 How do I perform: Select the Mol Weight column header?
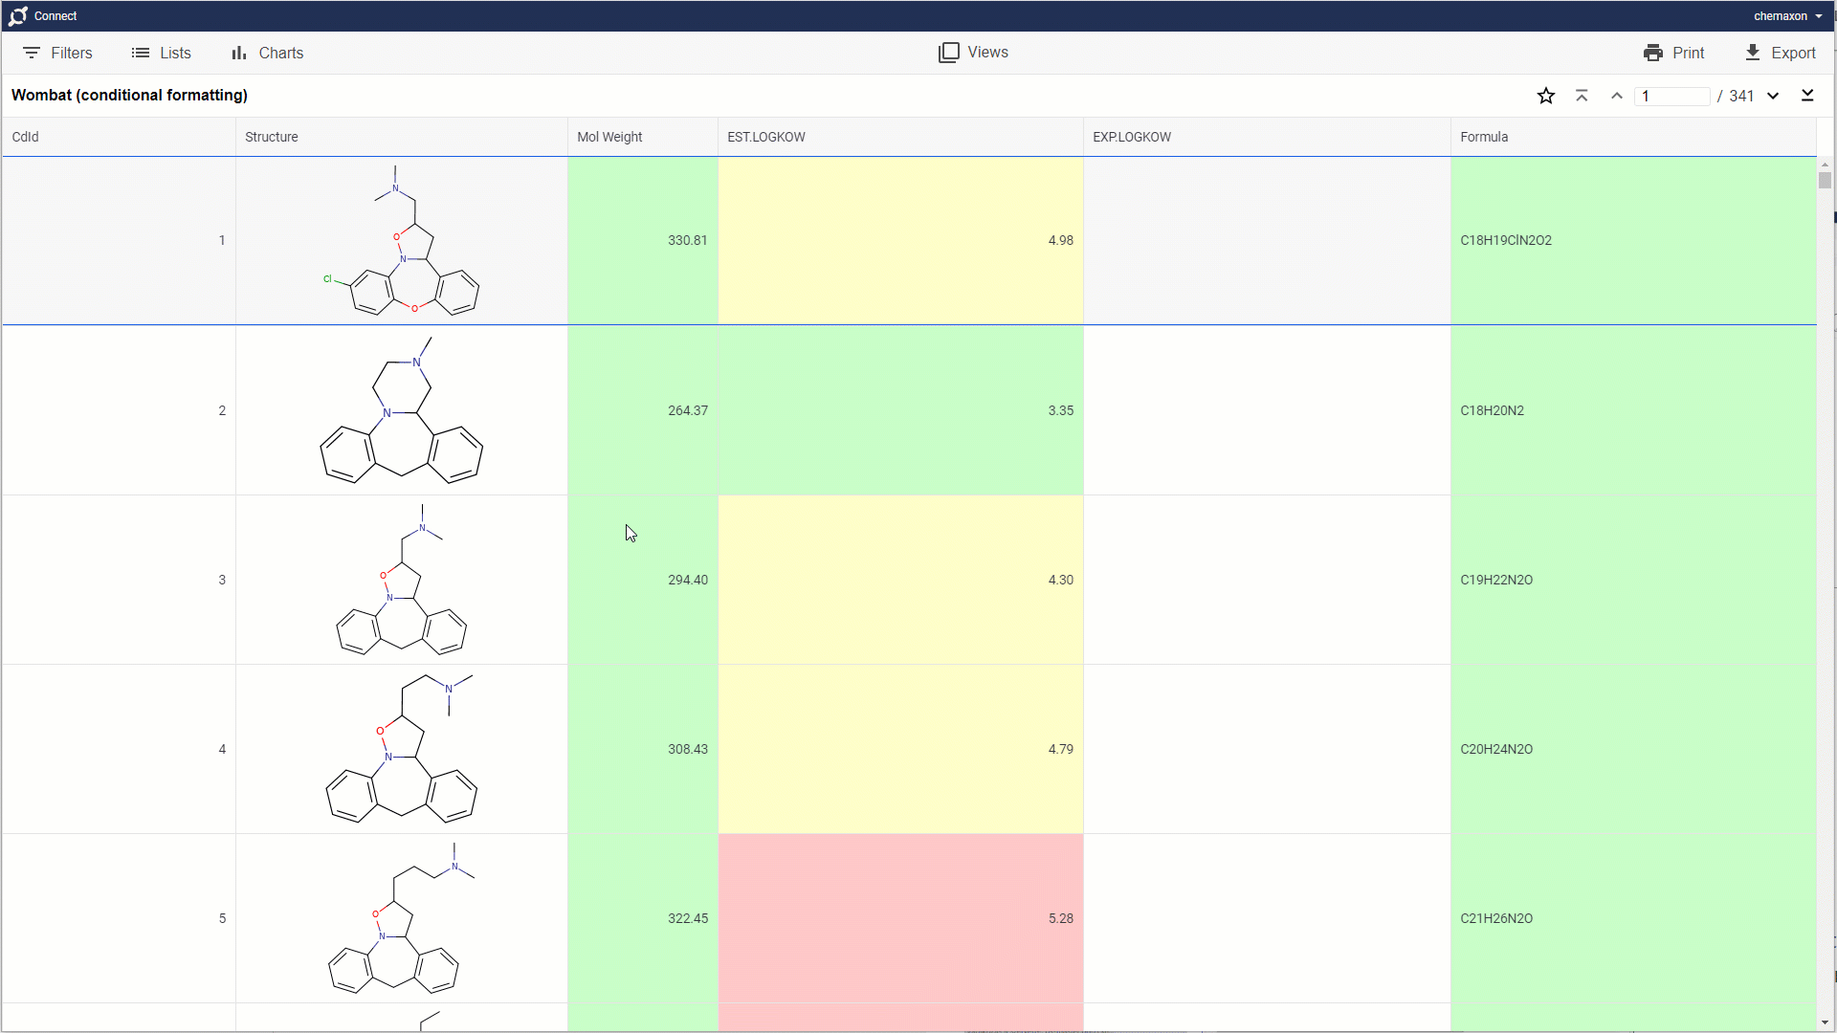[609, 136]
